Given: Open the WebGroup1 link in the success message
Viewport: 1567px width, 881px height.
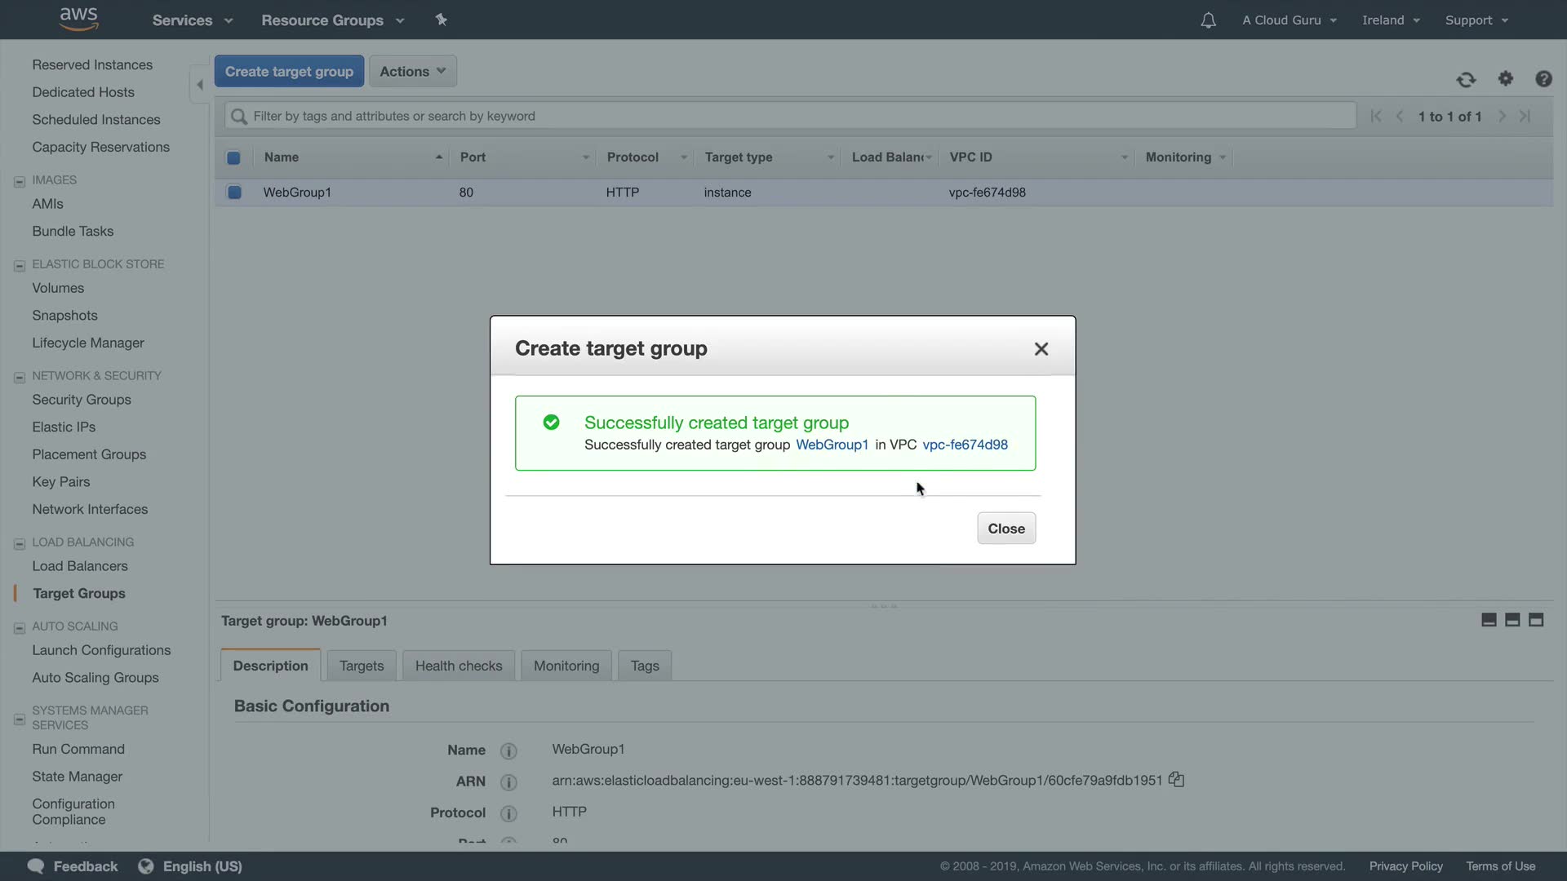Looking at the screenshot, I should click(x=832, y=445).
